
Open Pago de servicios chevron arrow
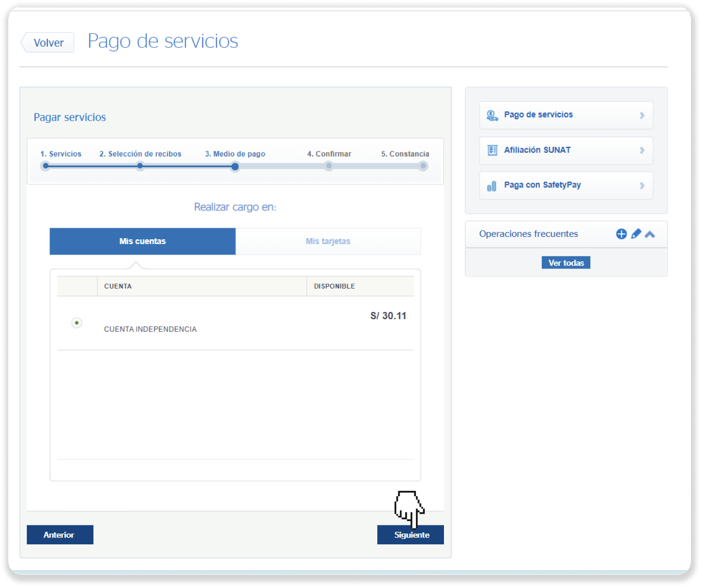(x=642, y=115)
